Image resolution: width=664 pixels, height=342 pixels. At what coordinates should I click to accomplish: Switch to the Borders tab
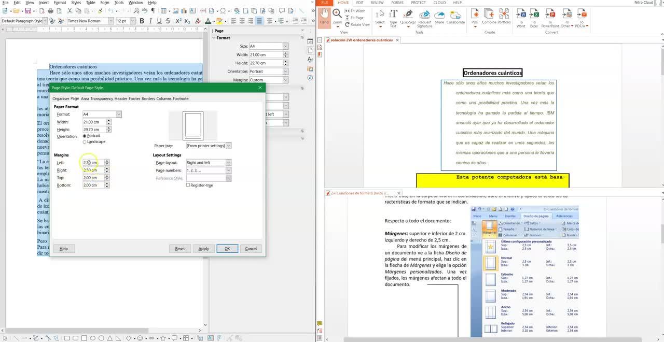[x=148, y=98]
